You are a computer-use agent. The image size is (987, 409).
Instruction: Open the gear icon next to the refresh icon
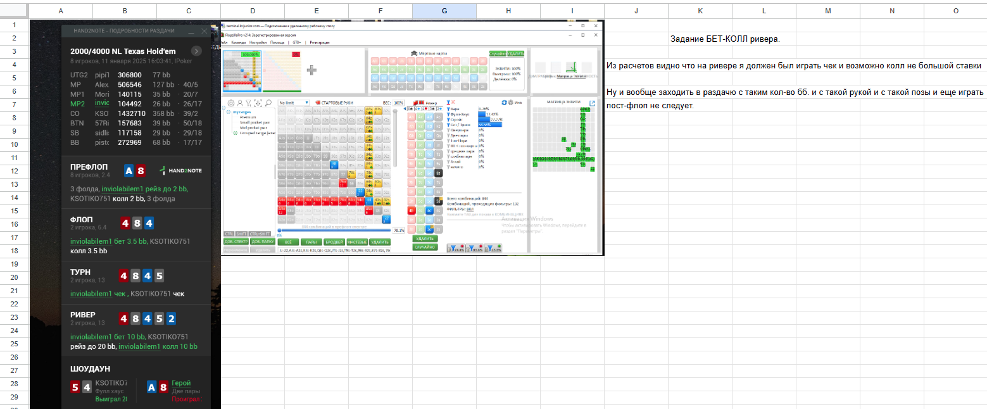coord(511,103)
